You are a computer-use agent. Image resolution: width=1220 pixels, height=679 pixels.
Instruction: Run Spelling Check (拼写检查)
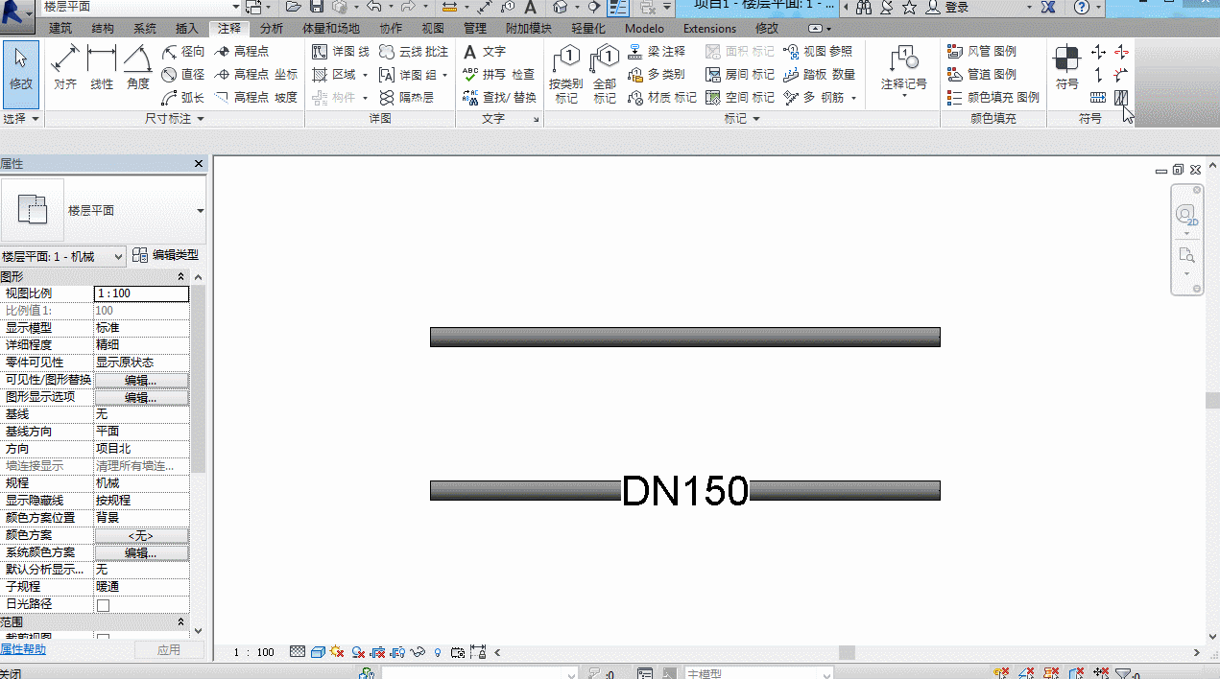tap(498, 74)
